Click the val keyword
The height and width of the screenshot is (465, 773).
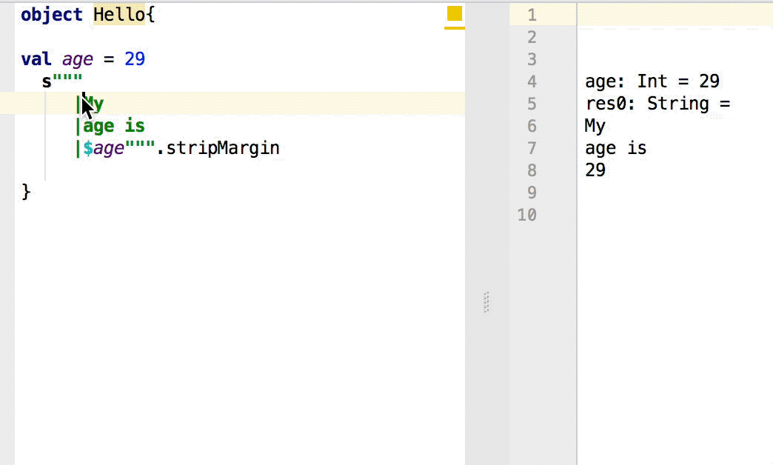(34, 58)
